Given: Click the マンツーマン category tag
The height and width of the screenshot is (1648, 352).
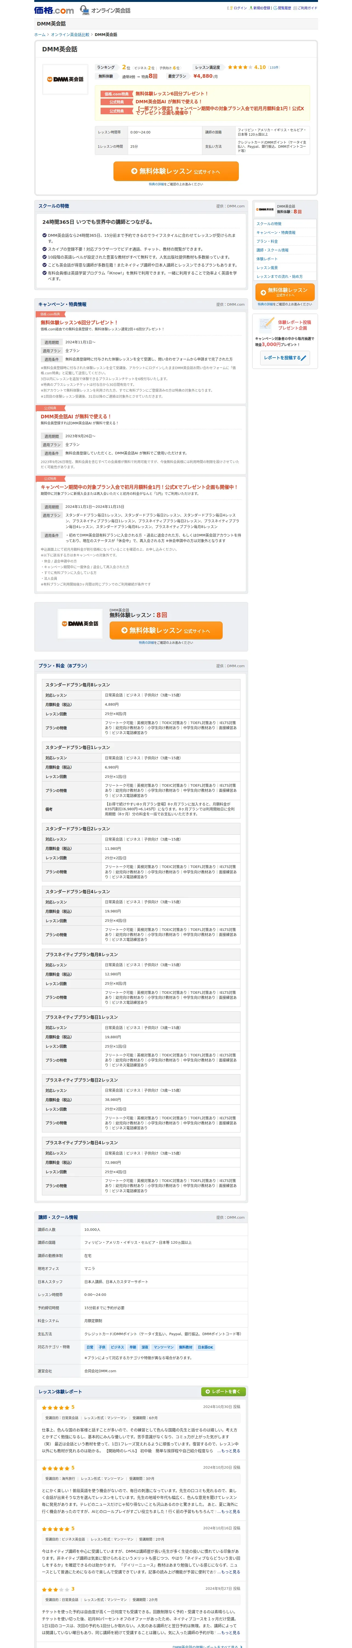Looking at the screenshot, I should 164,1347.
